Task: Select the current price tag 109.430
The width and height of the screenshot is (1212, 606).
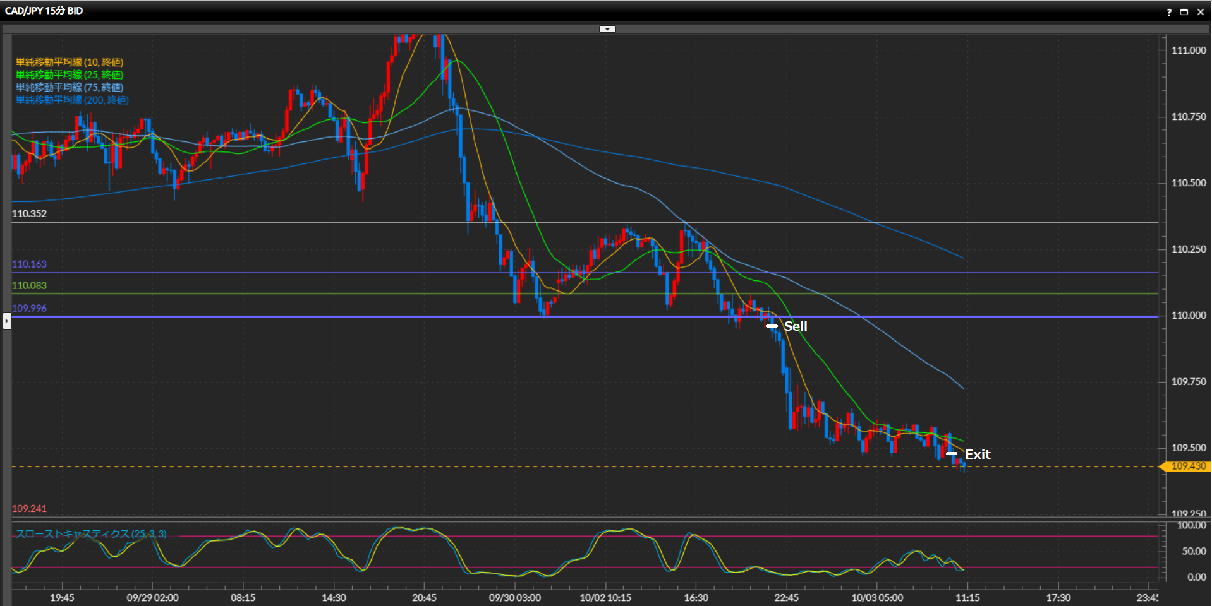Action: click(x=1187, y=466)
